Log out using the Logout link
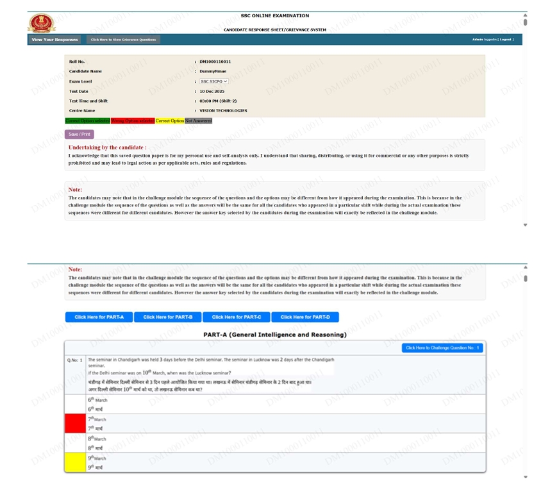This screenshot has height=493, width=550. coord(505,40)
